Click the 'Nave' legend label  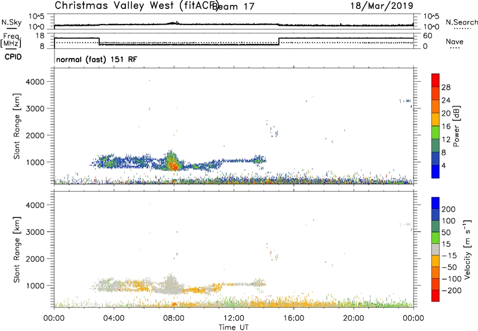pyautogui.click(x=455, y=41)
